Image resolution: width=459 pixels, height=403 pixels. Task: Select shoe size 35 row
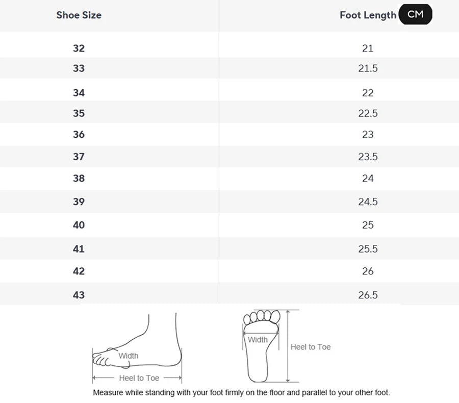click(229, 113)
